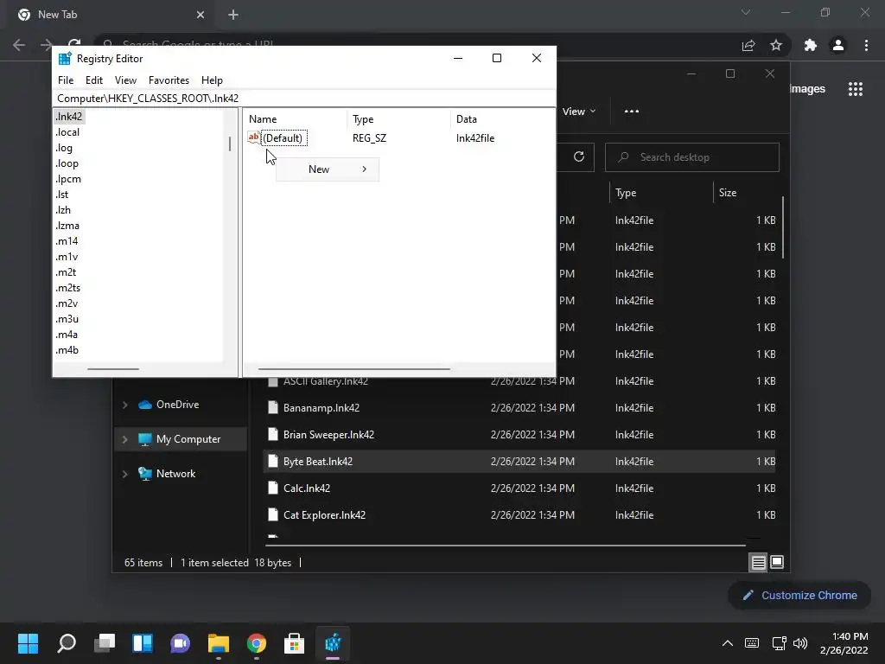Screen dimensions: 885x664
Task: Select the .local registry key
Action: pyautogui.click(x=67, y=132)
